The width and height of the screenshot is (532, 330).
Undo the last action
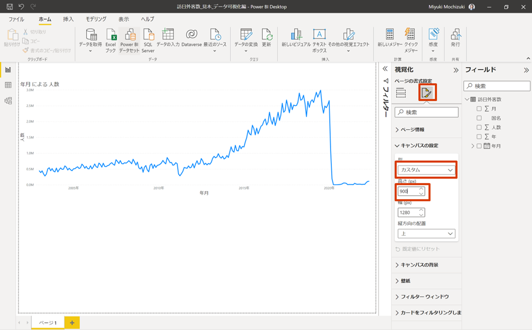point(21,7)
